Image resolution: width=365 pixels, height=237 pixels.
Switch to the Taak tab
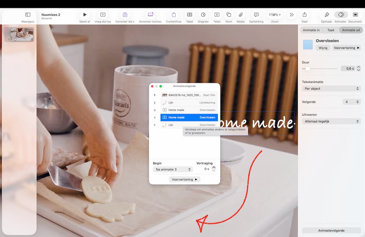[331, 30]
